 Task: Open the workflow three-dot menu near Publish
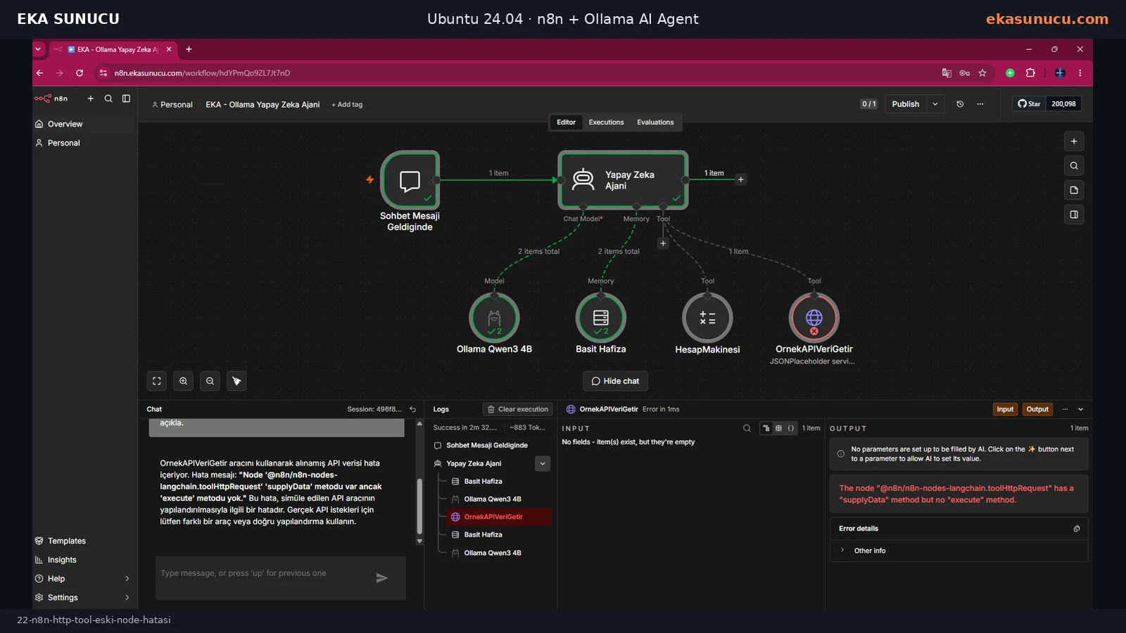coord(980,104)
